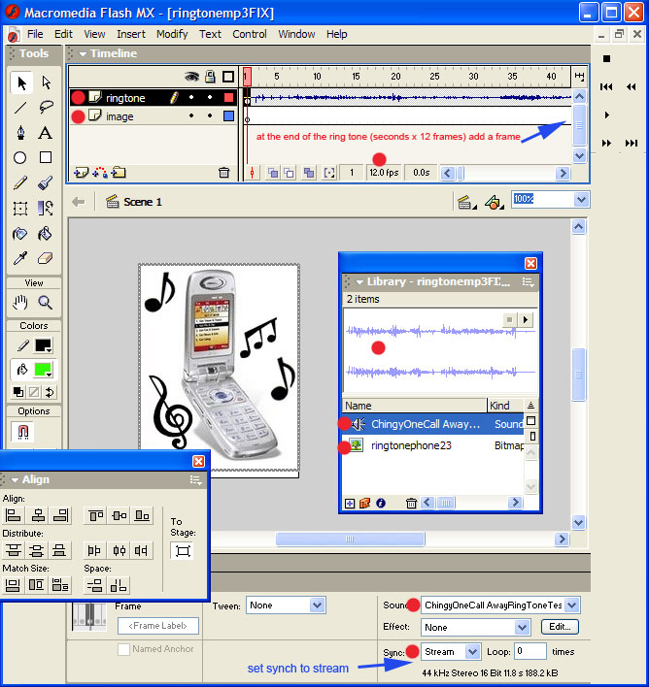Screen dimensions: 649x687
Task: Pick the Eyedropper tool
Action: 19,258
